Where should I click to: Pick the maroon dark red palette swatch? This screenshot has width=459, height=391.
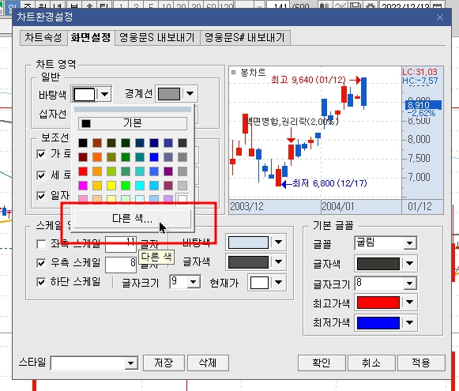pyautogui.click(x=83, y=157)
